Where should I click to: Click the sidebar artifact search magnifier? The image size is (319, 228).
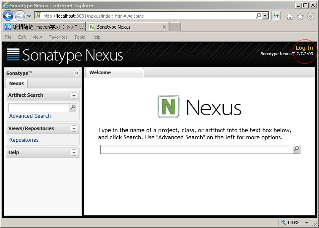coord(73,107)
